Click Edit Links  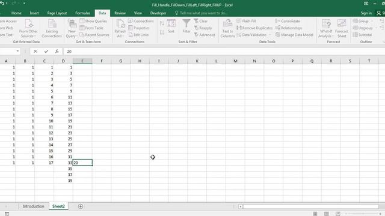click(138, 35)
